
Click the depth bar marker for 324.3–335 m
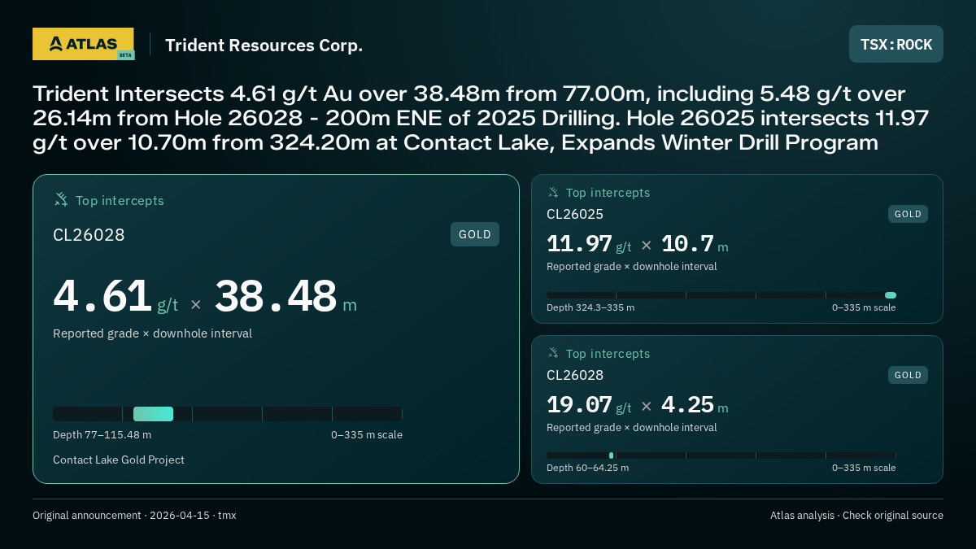click(x=891, y=295)
